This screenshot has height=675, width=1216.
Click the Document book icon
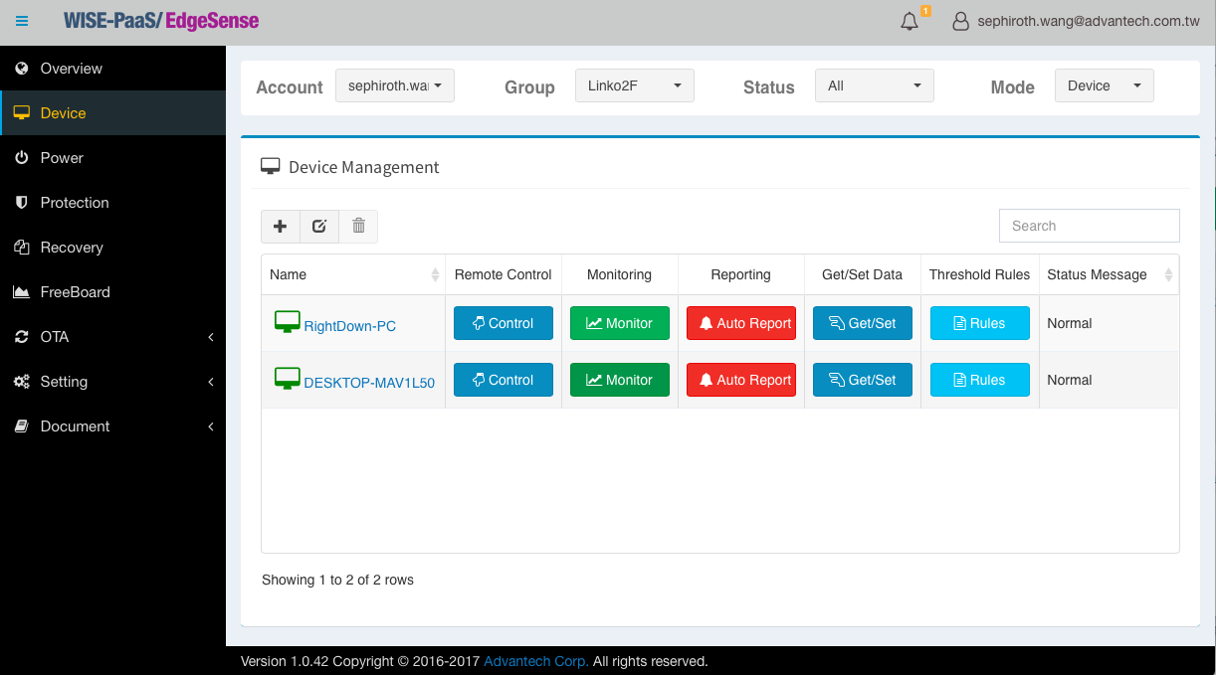pyautogui.click(x=21, y=426)
